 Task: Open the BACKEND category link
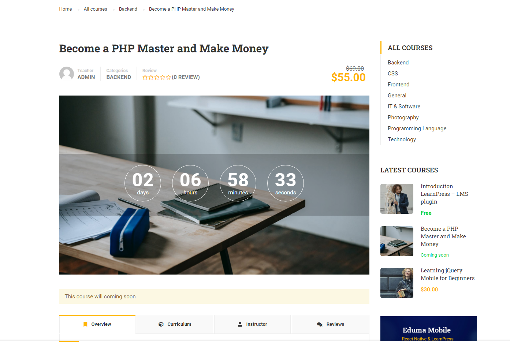[x=119, y=77]
